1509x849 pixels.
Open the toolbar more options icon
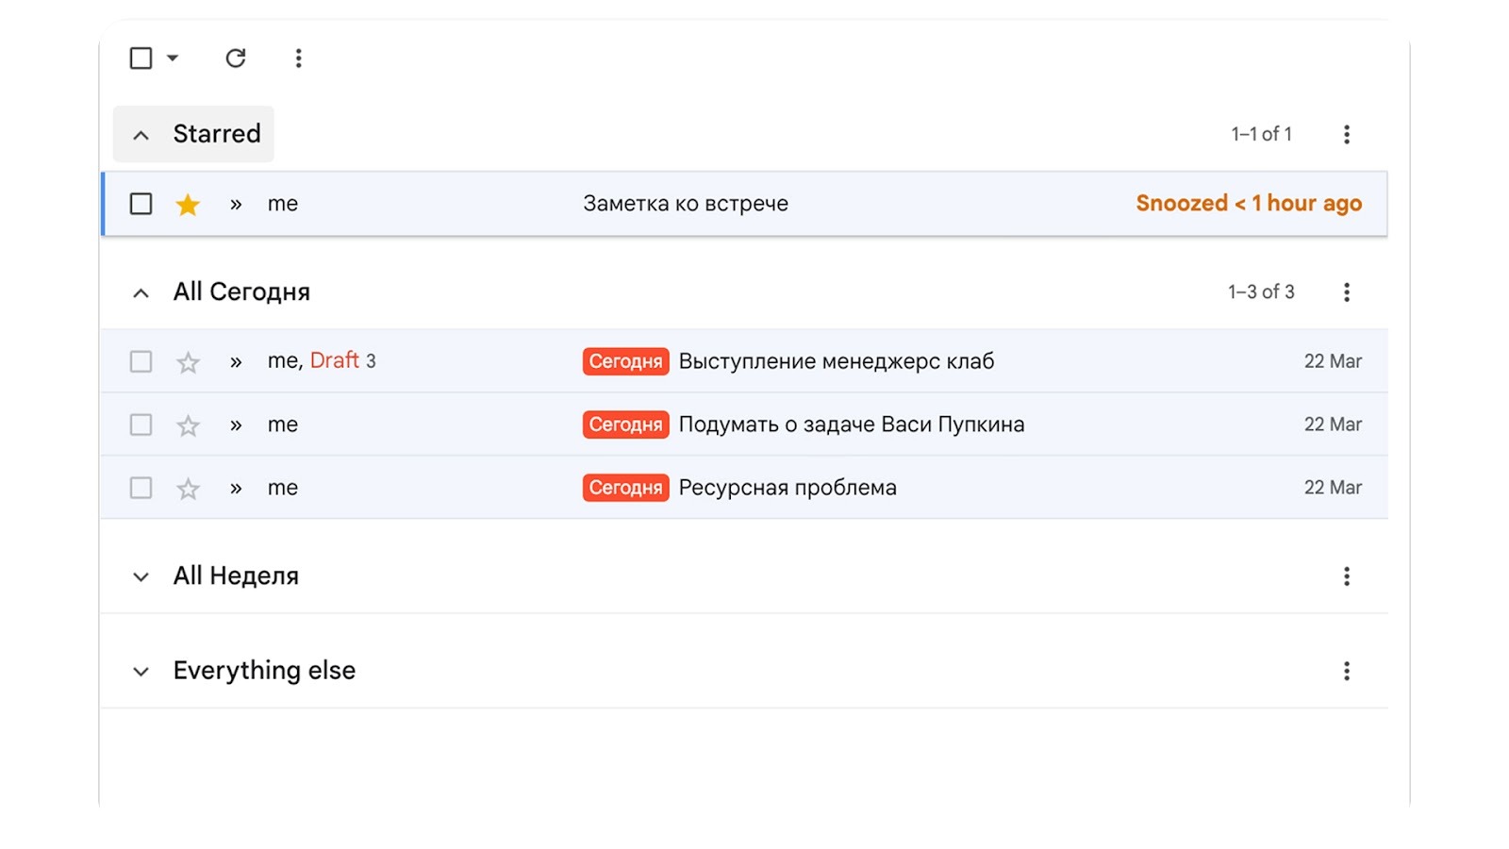tap(298, 58)
